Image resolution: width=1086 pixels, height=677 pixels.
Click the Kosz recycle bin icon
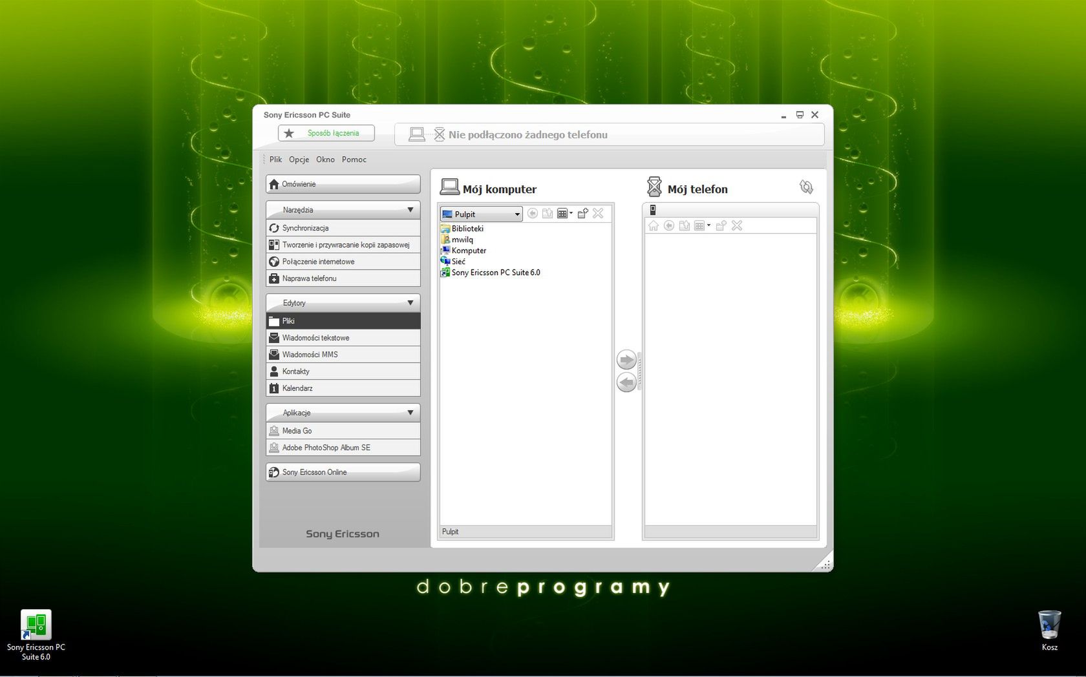click(1050, 630)
